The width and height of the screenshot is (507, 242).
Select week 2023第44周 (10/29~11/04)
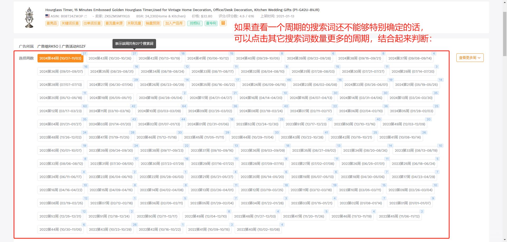(x=252, y=137)
